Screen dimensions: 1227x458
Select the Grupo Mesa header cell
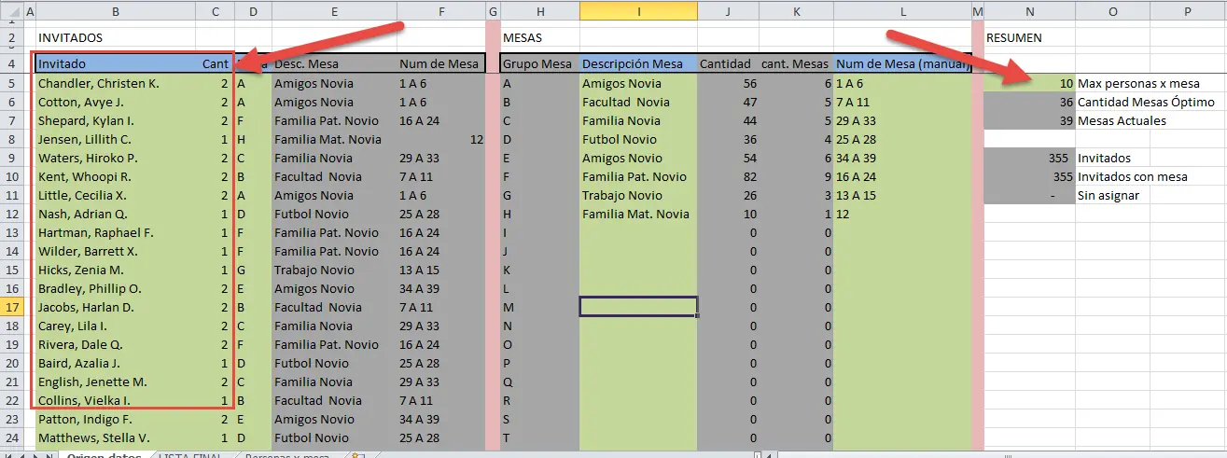click(x=539, y=64)
